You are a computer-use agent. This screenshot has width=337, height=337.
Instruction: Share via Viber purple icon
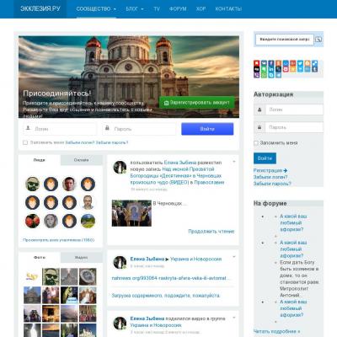[257, 75]
